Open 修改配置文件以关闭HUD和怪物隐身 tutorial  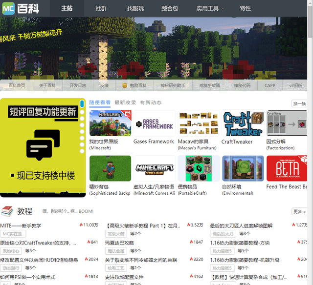click(x=39, y=260)
